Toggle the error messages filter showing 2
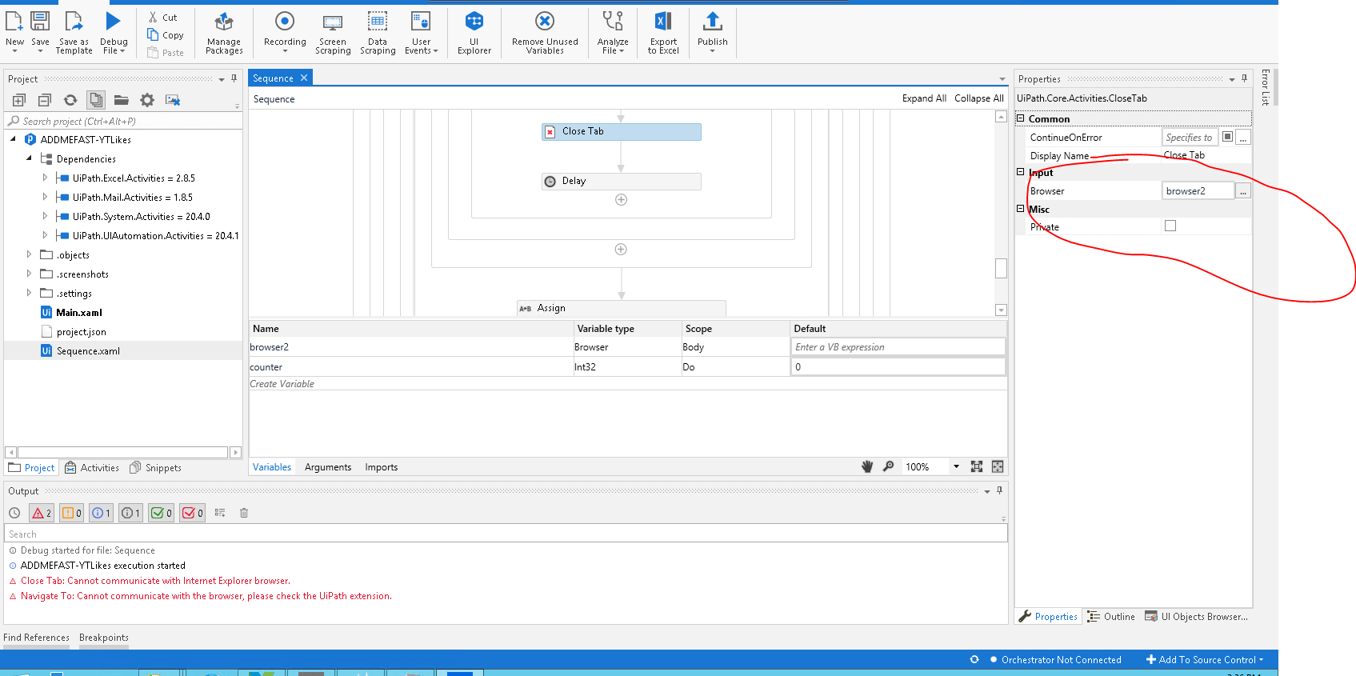Image resolution: width=1356 pixels, height=676 pixels. [x=42, y=513]
